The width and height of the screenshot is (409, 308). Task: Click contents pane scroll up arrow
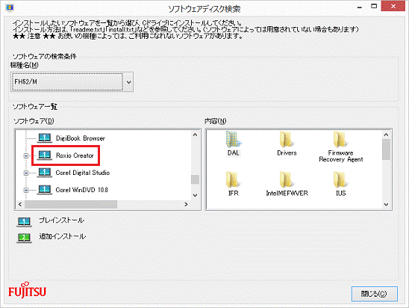(387, 135)
